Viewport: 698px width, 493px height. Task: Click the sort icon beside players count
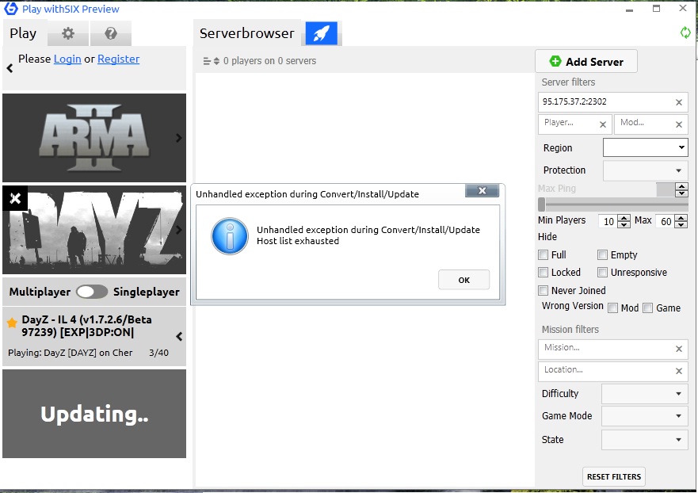tap(211, 61)
